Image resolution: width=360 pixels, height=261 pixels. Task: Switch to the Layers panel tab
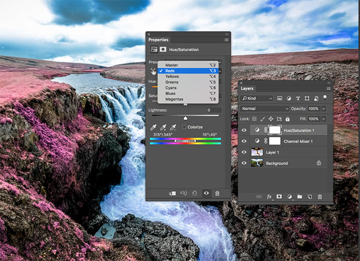point(247,88)
